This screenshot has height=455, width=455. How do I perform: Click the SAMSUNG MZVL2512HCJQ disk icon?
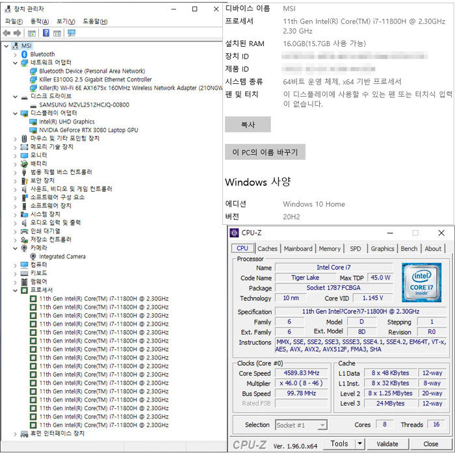click(33, 105)
